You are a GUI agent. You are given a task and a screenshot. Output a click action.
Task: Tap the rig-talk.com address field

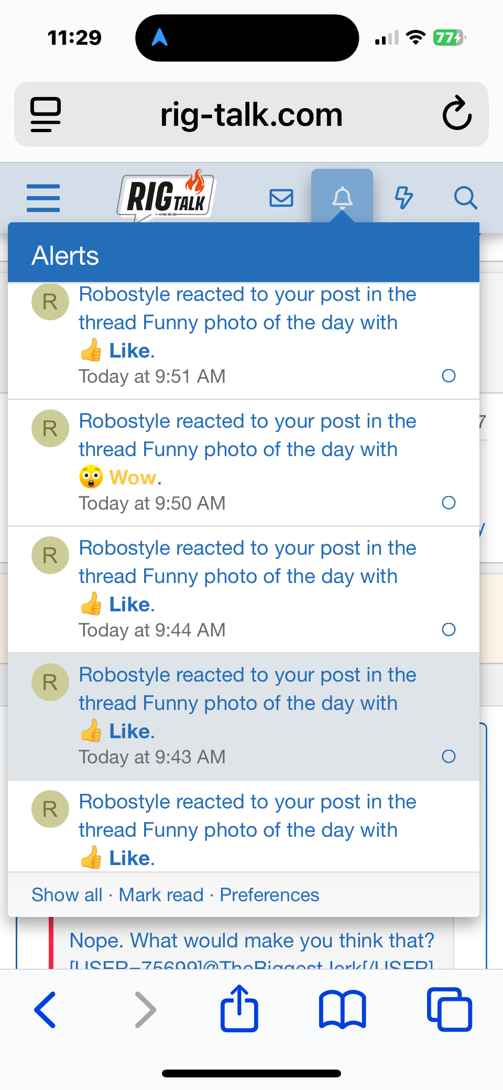251,114
